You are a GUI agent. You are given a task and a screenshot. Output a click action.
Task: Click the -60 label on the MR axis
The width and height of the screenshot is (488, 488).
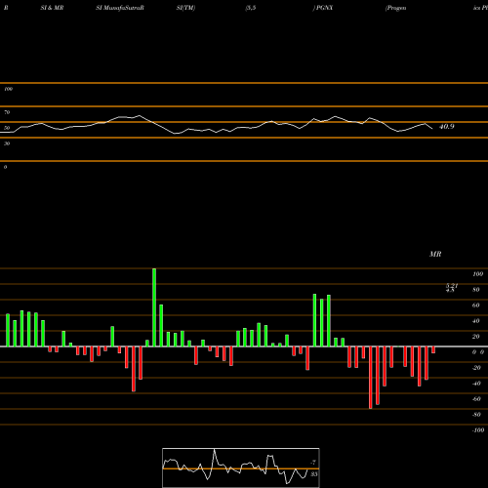(476, 399)
